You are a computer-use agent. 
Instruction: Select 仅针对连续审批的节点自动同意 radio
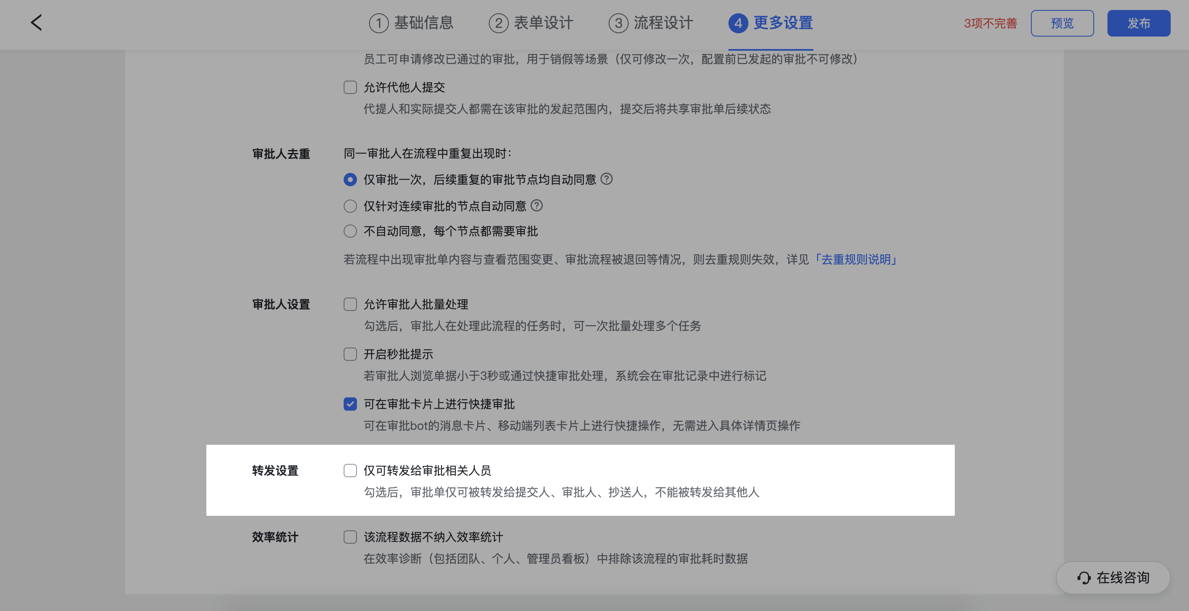click(350, 206)
